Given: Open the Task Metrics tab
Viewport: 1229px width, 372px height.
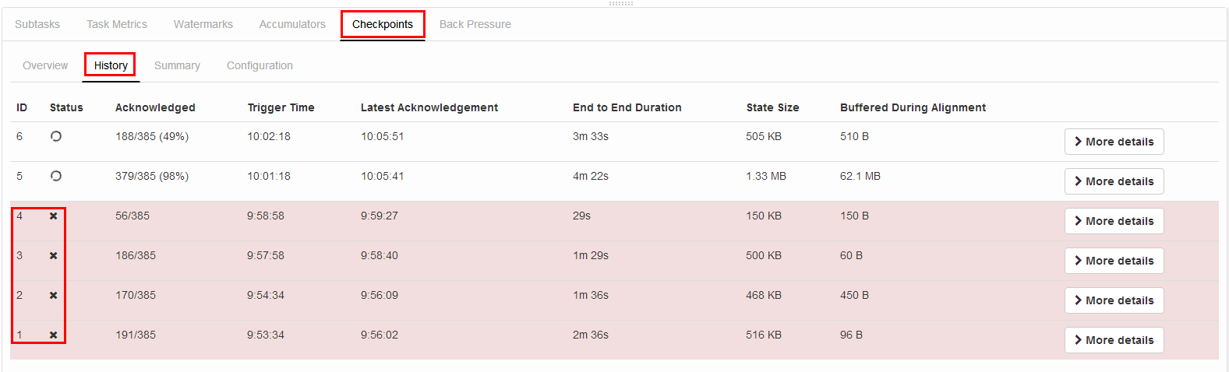Looking at the screenshot, I should pyautogui.click(x=117, y=24).
